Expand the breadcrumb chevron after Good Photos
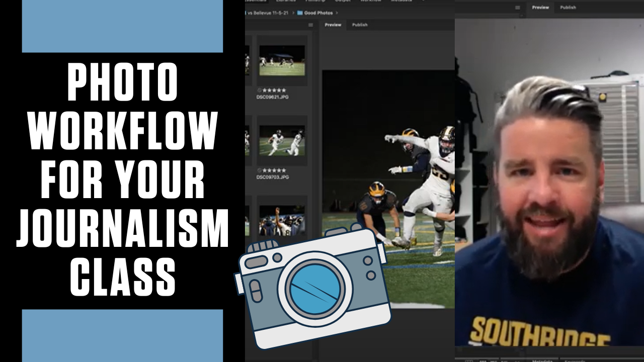This screenshot has width=644, height=362. coord(337,13)
